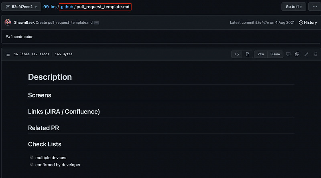321x178 pixels.
Task: Navigate to the 99-ios repository root
Action: [x=50, y=7]
